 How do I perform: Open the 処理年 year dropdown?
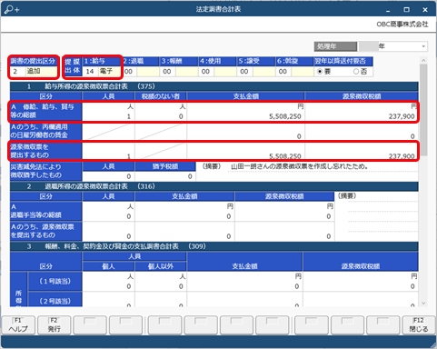pyautogui.click(x=423, y=46)
